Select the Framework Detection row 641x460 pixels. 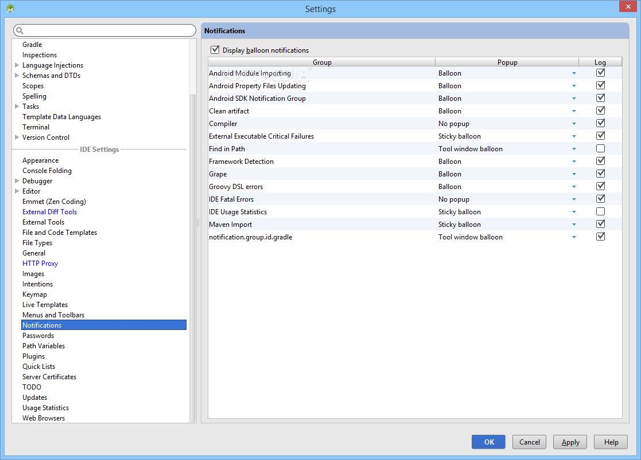(x=415, y=161)
